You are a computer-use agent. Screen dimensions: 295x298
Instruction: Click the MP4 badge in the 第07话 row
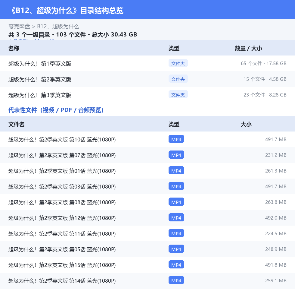pyautogui.click(x=176, y=155)
